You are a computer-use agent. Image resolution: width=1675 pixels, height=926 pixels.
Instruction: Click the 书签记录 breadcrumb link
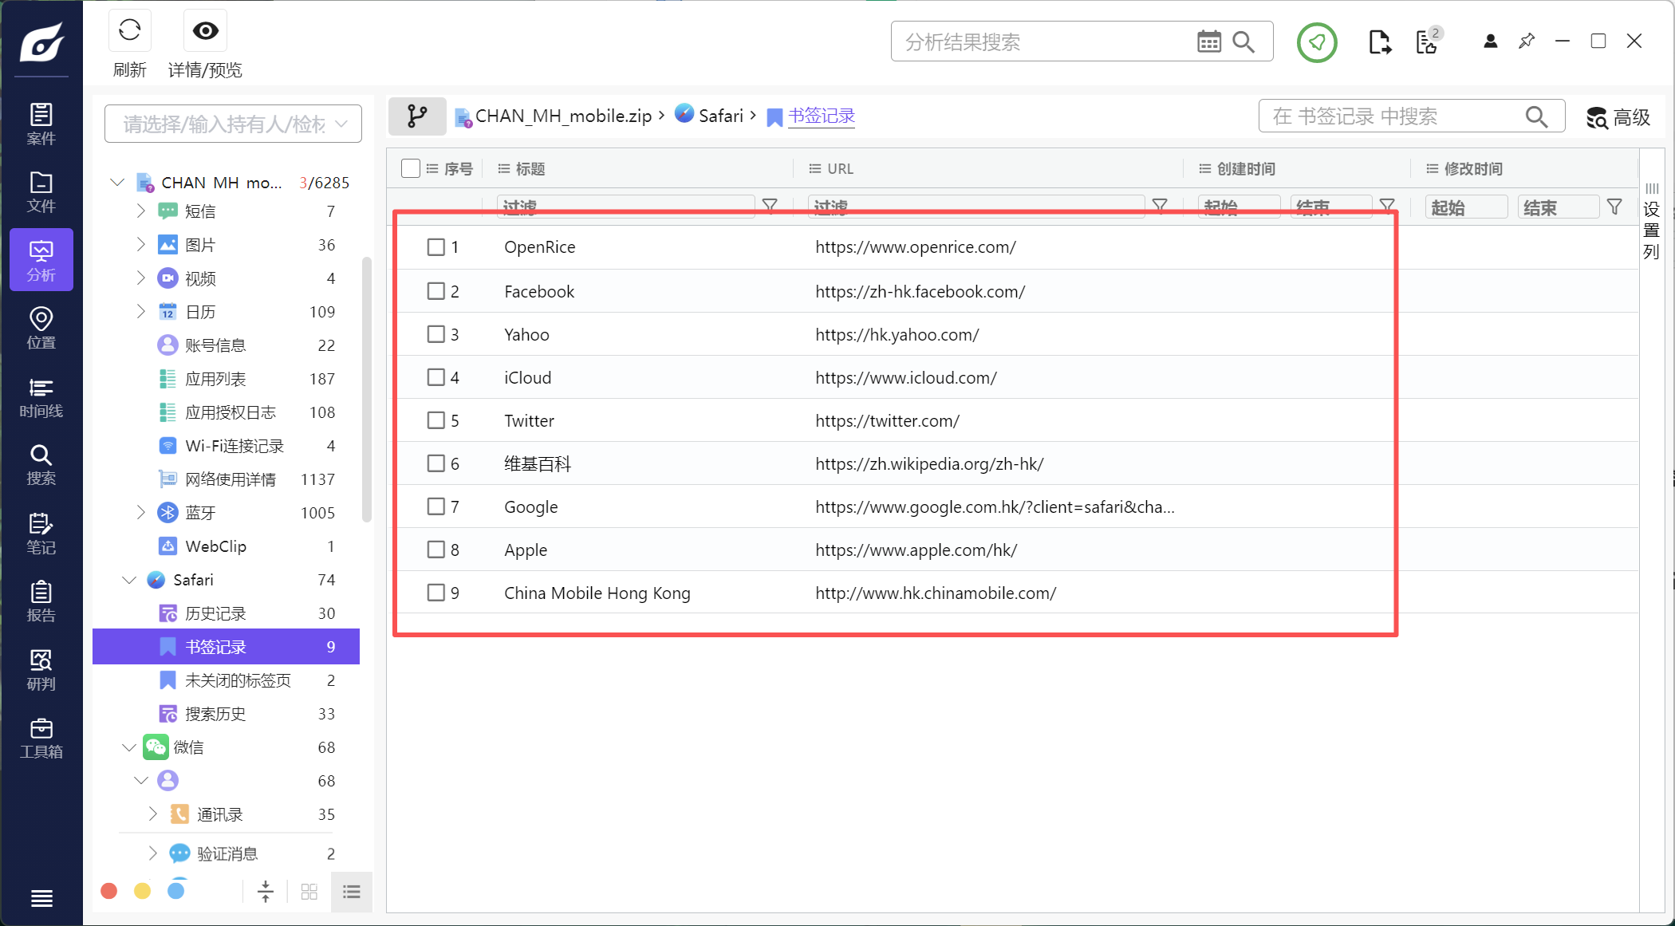click(821, 116)
